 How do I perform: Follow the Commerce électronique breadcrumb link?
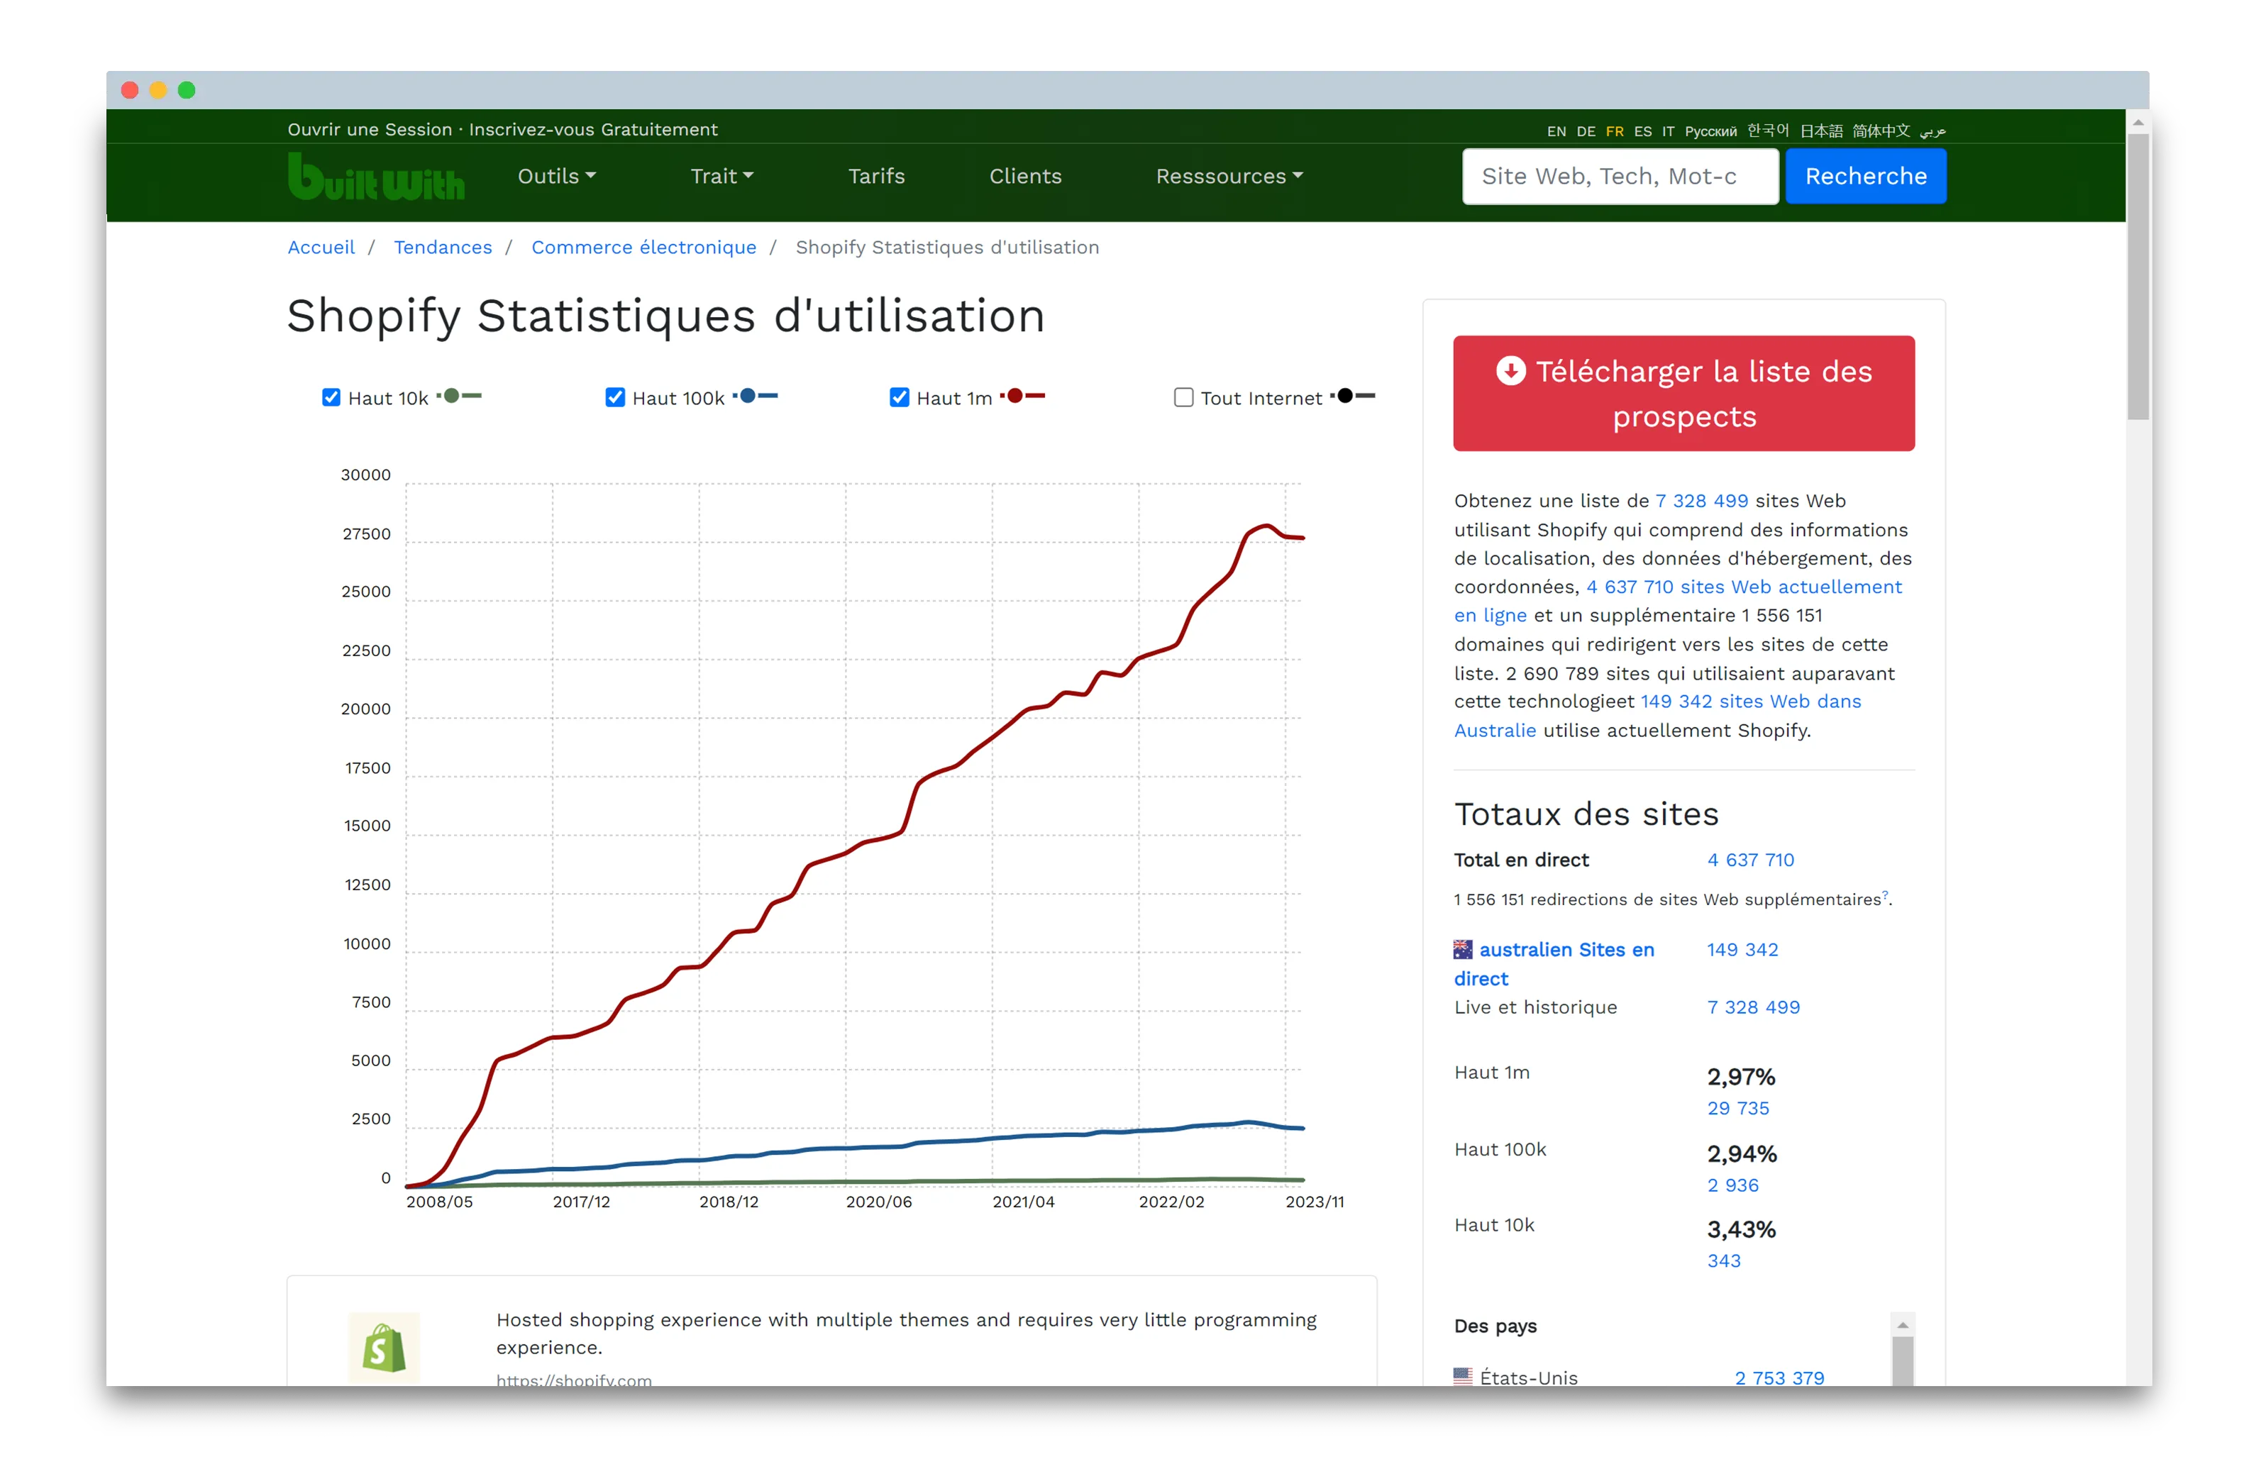click(643, 247)
